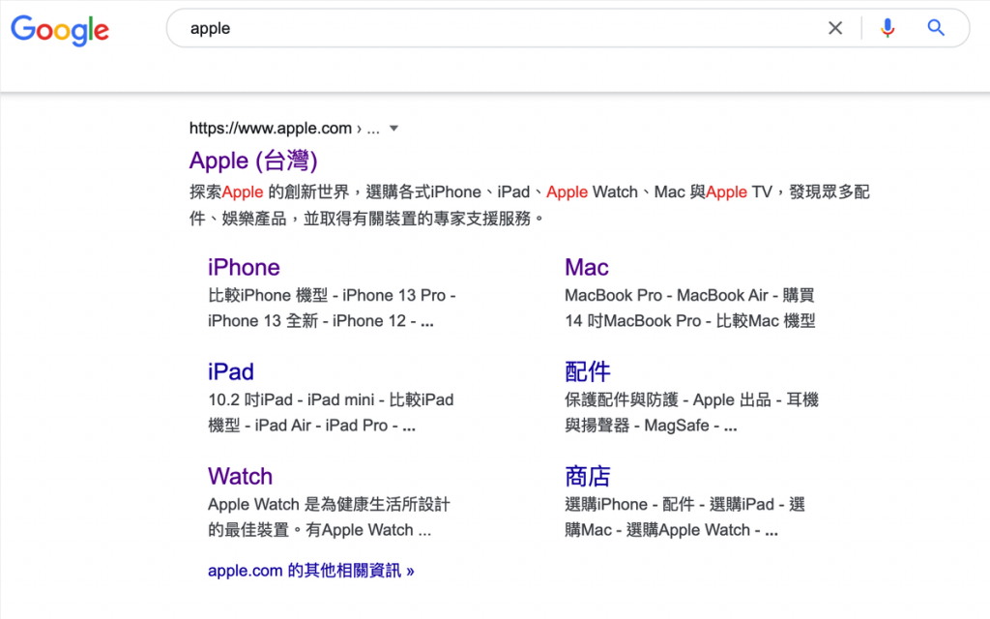Open the Apple (台灣) result title
This screenshot has height=619, width=990.
pos(253,161)
